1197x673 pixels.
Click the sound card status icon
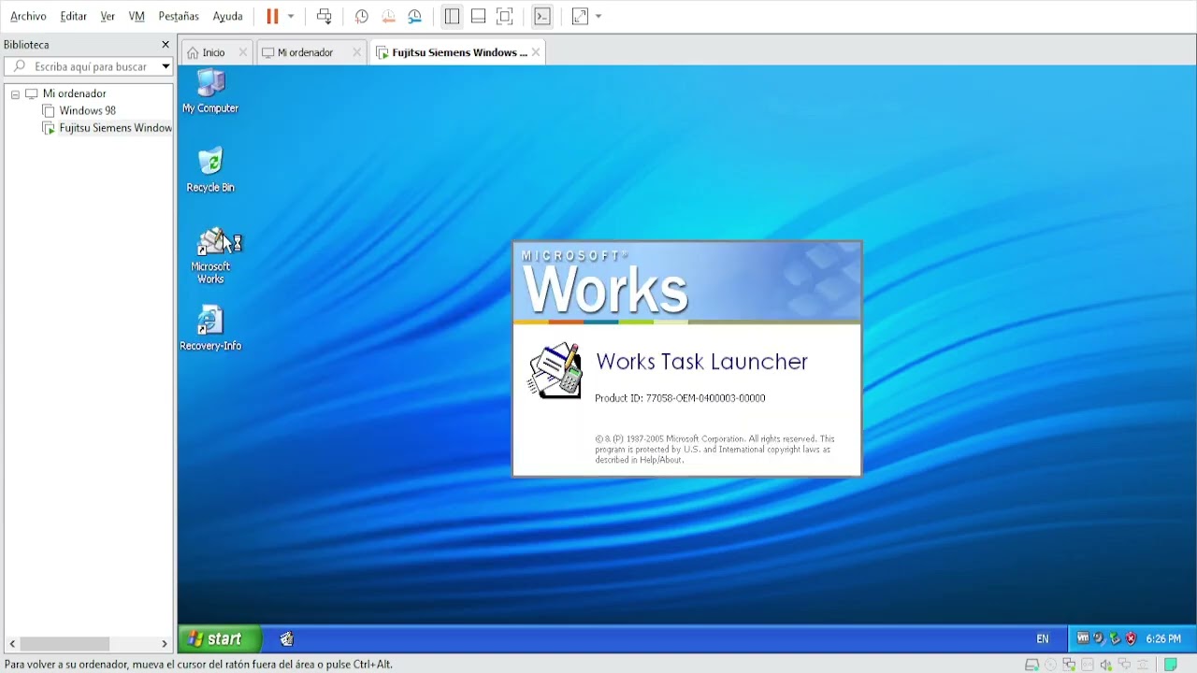[1106, 665]
